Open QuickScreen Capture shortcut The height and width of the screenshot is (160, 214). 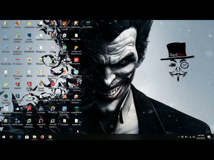point(65,26)
